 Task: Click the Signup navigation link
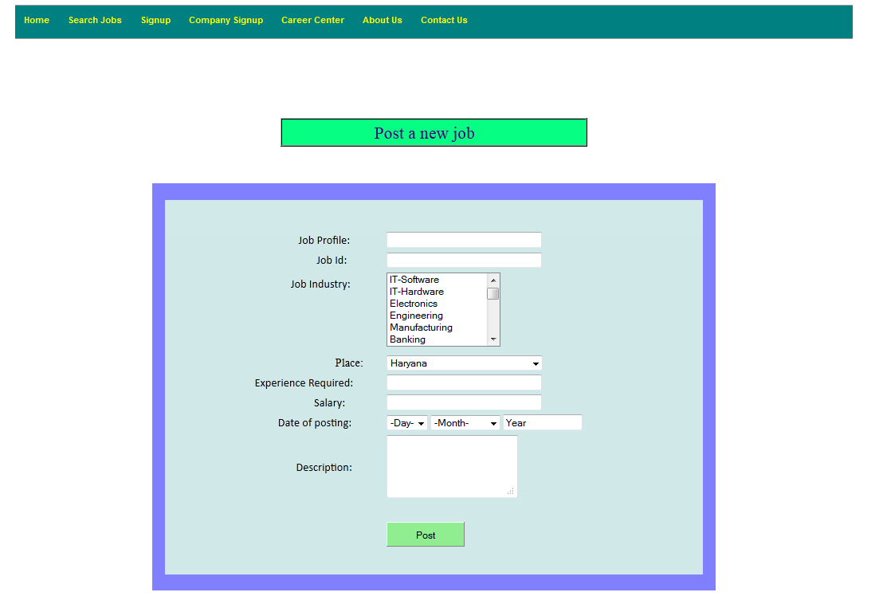(x=155, y=20)
